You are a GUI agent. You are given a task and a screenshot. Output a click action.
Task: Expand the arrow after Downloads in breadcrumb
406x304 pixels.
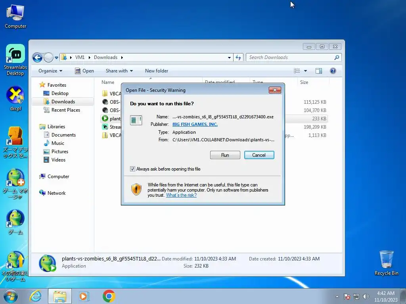(x=122, y=57)
